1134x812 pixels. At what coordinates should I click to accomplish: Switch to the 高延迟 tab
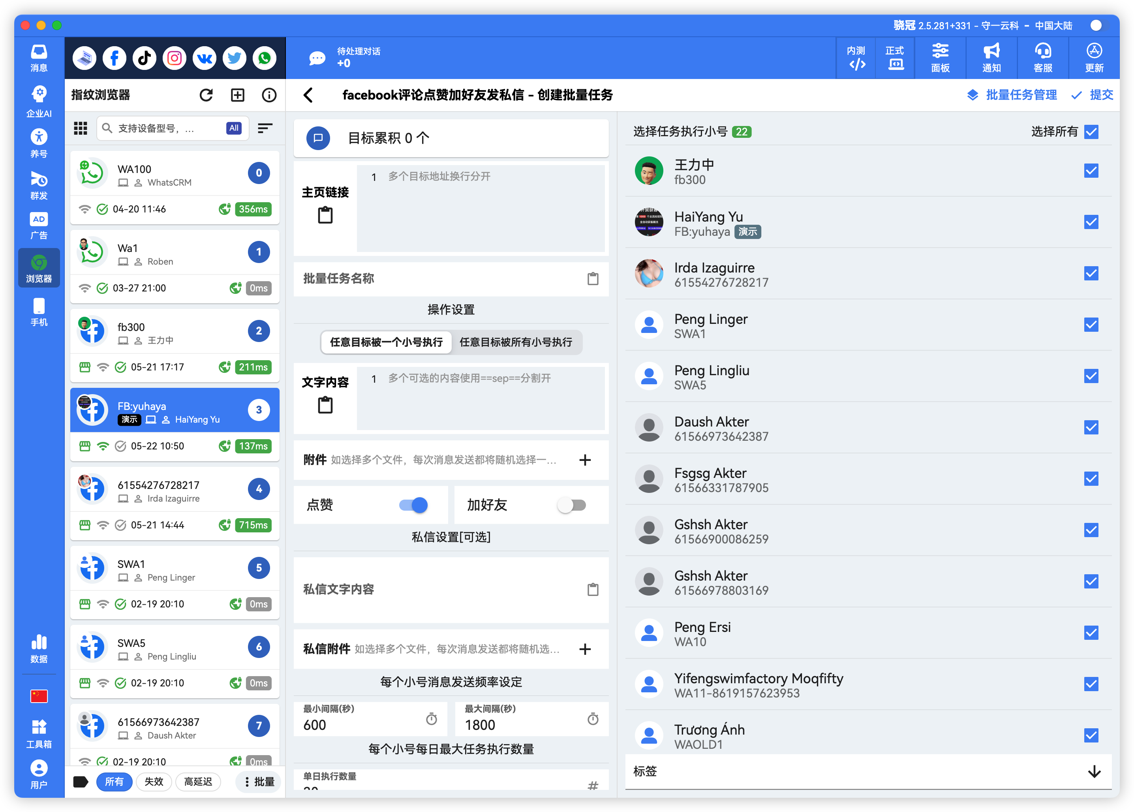coord(198,782)
